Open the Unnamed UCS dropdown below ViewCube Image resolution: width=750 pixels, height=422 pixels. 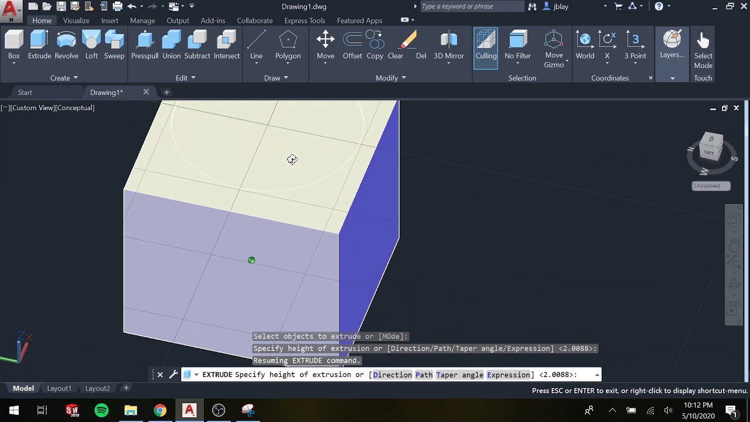point(711,186)
